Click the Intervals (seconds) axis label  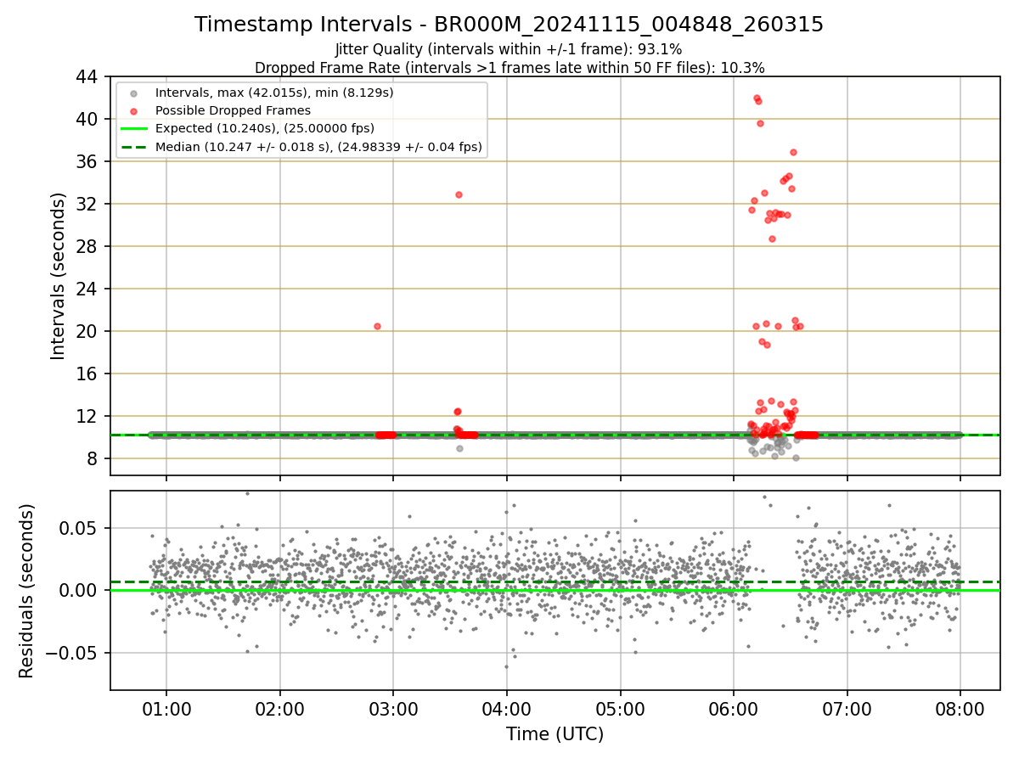[x=58, y=276]
